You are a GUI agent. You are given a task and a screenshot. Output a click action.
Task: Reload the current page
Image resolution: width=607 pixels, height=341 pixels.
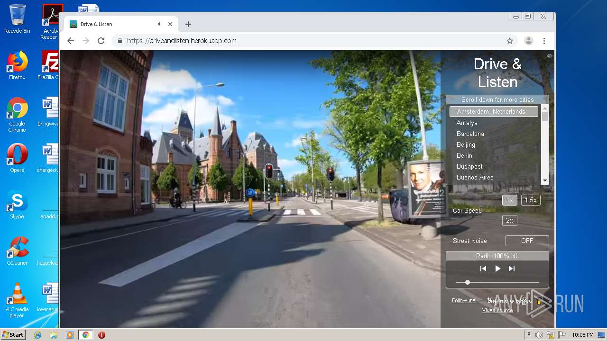pos(101,41)
